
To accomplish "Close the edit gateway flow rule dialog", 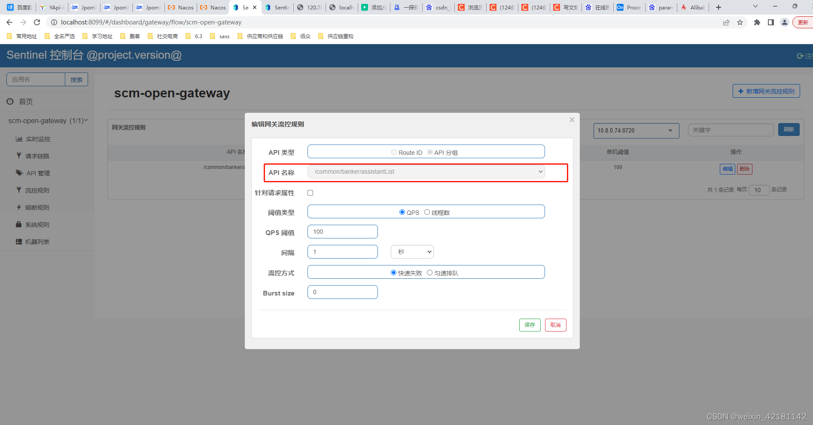I will pyautogui.click(x=572, y=120).
